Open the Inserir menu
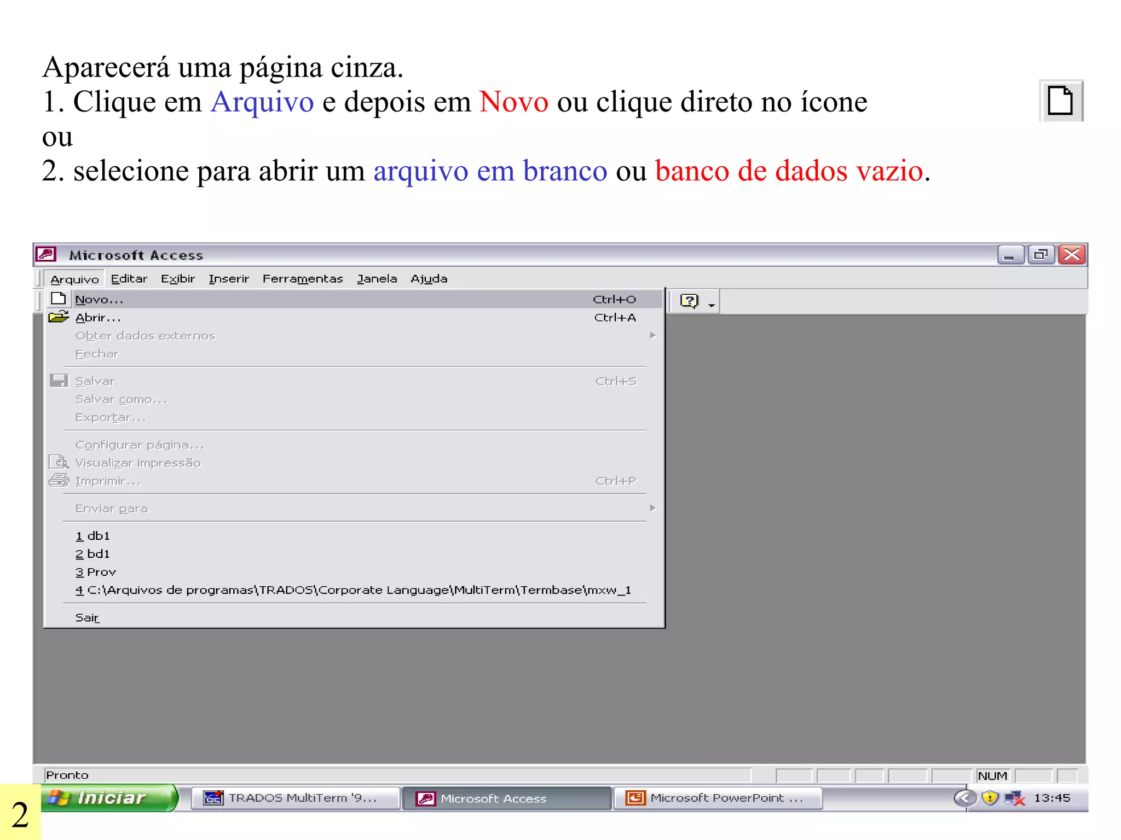The width and height of the screenshot is (1121, 840). 228,279
